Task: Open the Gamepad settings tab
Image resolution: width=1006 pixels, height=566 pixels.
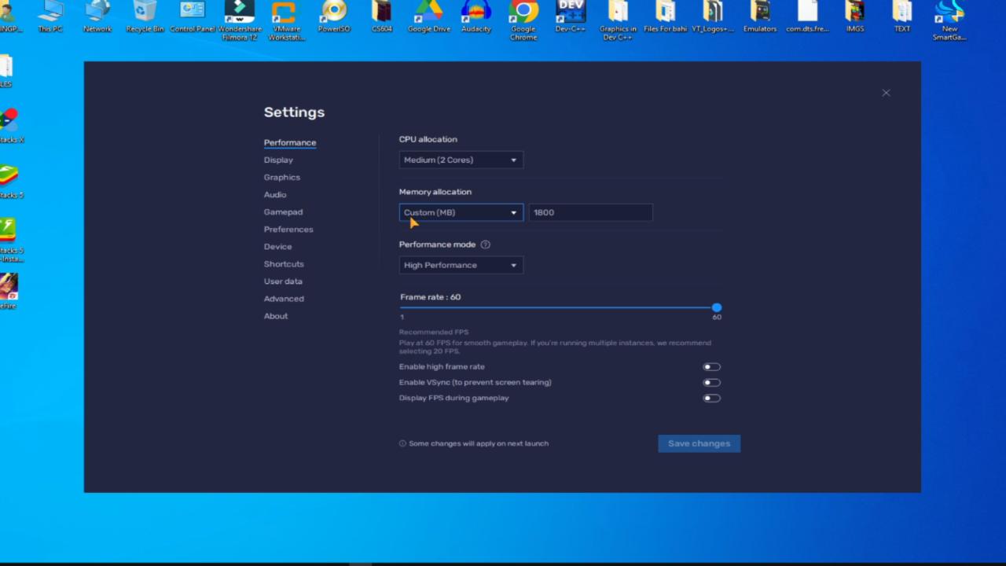Action: coord(283,212)
